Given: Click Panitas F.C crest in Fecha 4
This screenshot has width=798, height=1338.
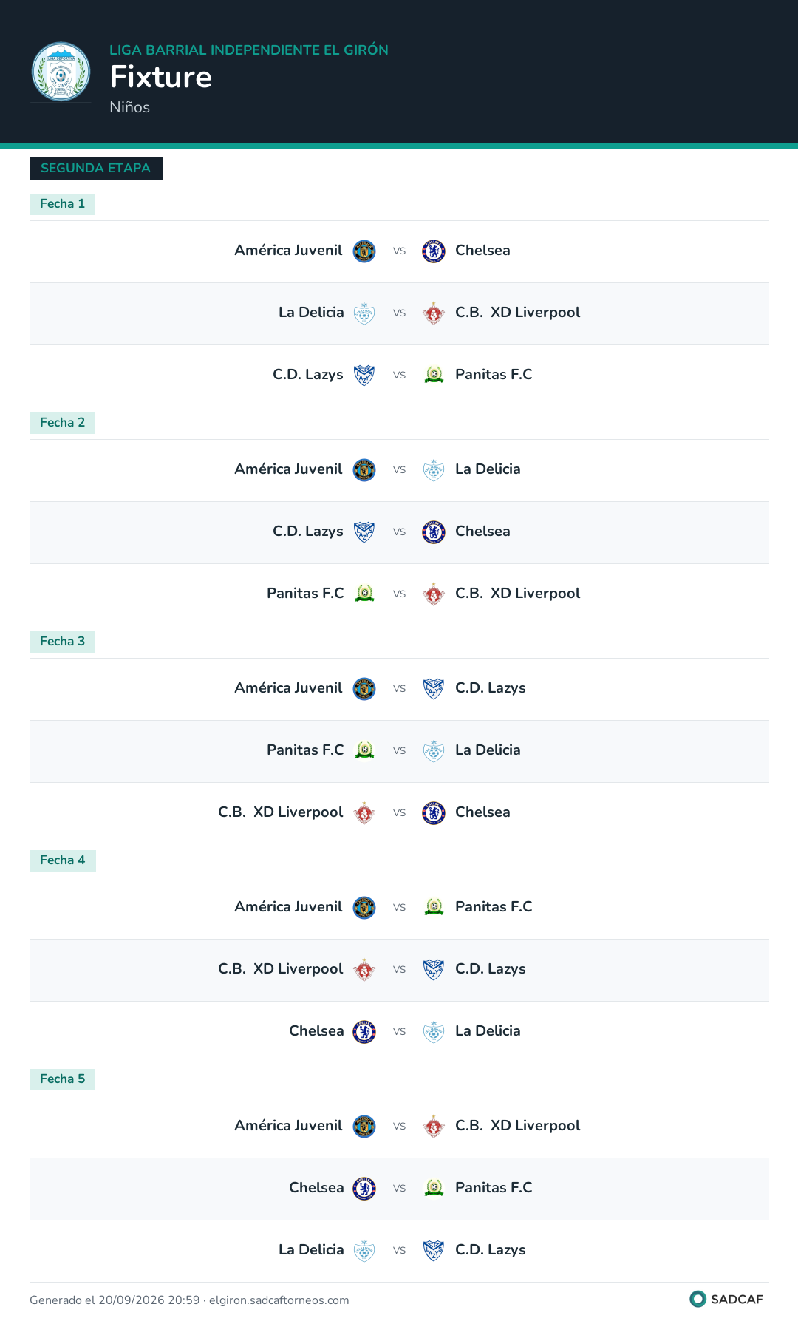Looking at the screenshot, I should pos(434,908).
